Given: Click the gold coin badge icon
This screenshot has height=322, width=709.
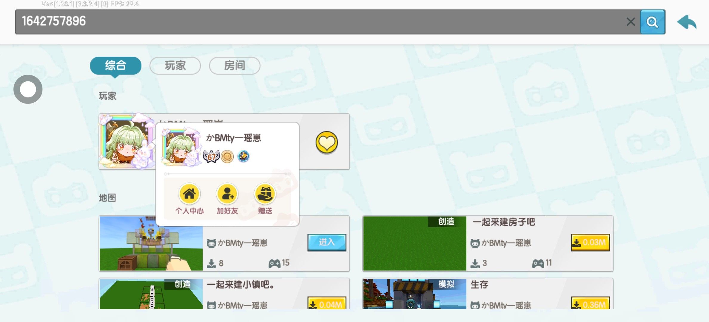Looking at the screenshot, I should point(227,156).
